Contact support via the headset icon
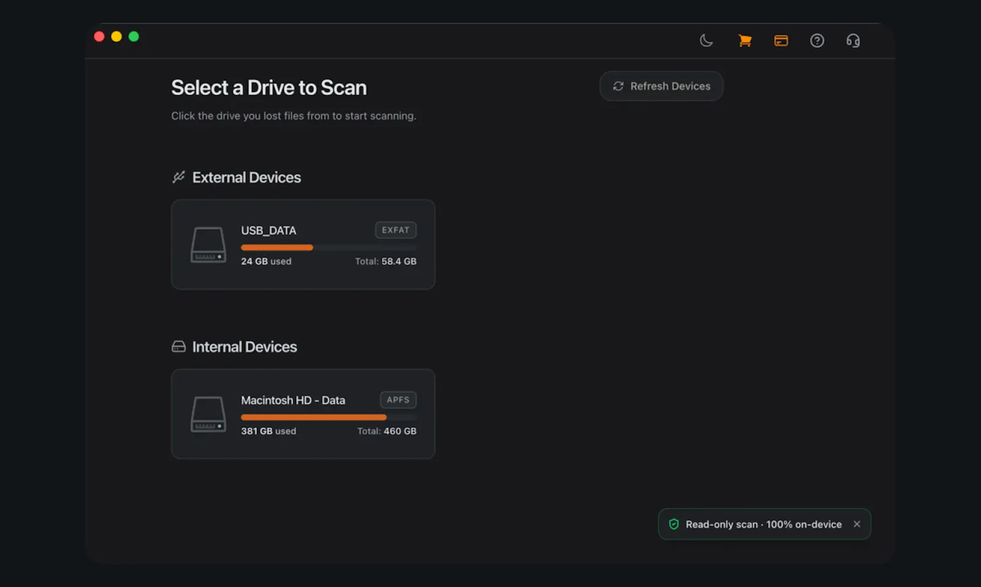Image resolution: width=981 pixels, height=587 pixels. tap(853, 40)
